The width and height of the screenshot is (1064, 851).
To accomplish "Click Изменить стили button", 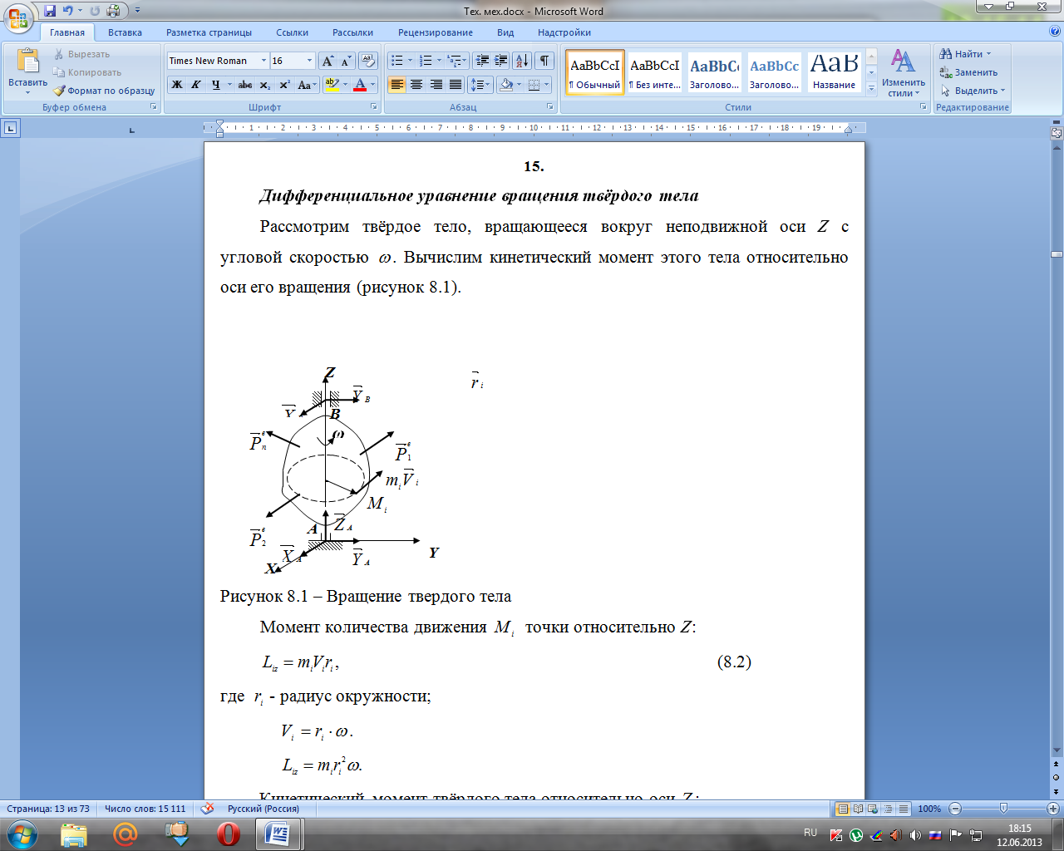I will click(x=903, y=72).
